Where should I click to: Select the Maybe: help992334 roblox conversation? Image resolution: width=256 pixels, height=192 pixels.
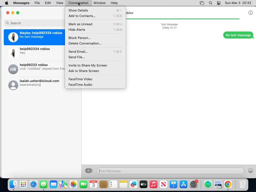34,37
